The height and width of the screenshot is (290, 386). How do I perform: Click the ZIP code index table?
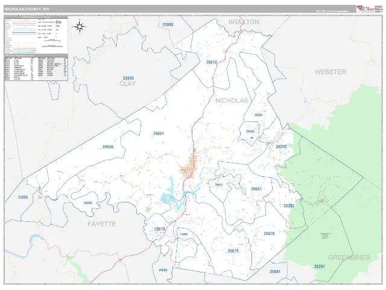[36, 68]
